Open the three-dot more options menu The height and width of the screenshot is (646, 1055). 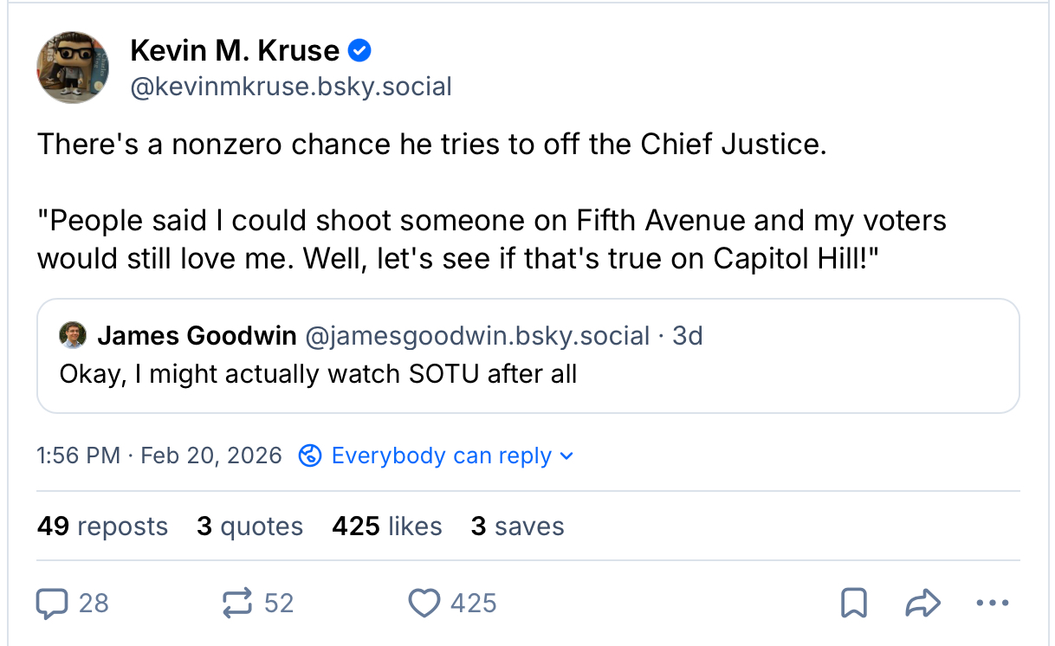[992, 603]
